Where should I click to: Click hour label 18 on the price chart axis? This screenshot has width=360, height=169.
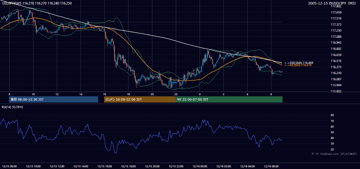click(128, 94)
